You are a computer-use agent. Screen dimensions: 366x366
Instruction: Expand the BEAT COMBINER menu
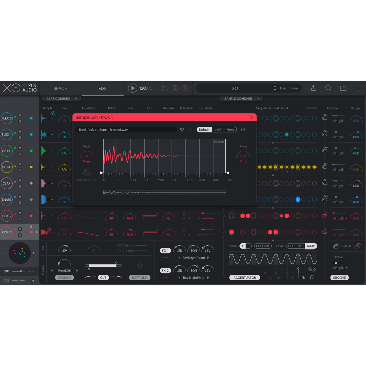[x=61, y=99]
